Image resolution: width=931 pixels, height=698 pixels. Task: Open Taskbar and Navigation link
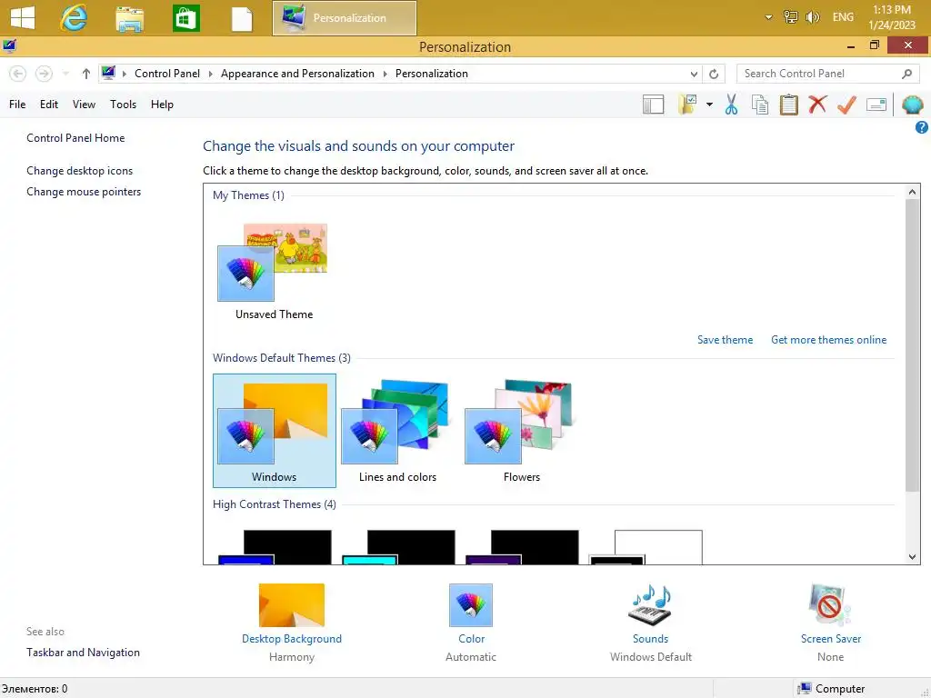pos(83,653)
